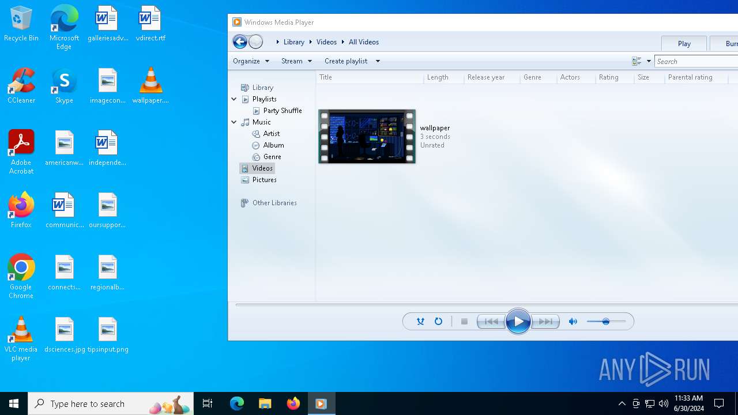The image size is (738, 415).
Task: Open the notification center icon
Action: (719, 403)
